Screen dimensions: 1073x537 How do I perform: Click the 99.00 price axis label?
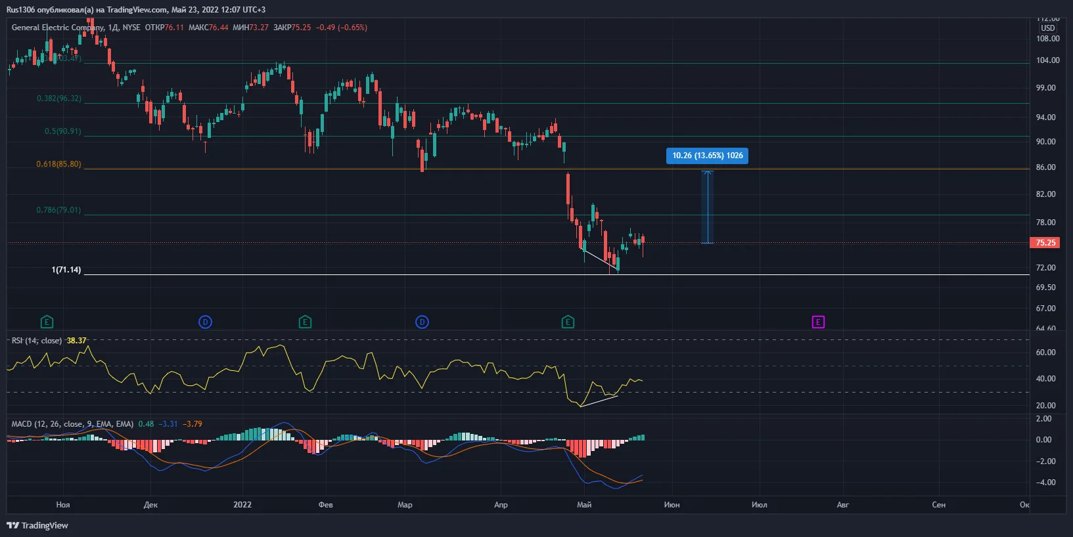1046,88
